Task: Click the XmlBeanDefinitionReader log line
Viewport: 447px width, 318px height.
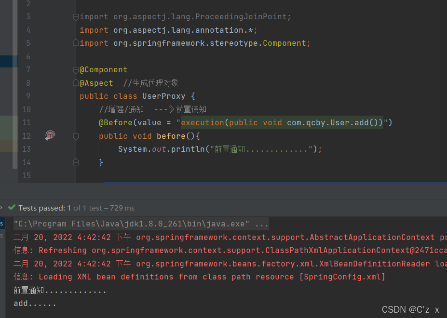Action: (230, 264)
